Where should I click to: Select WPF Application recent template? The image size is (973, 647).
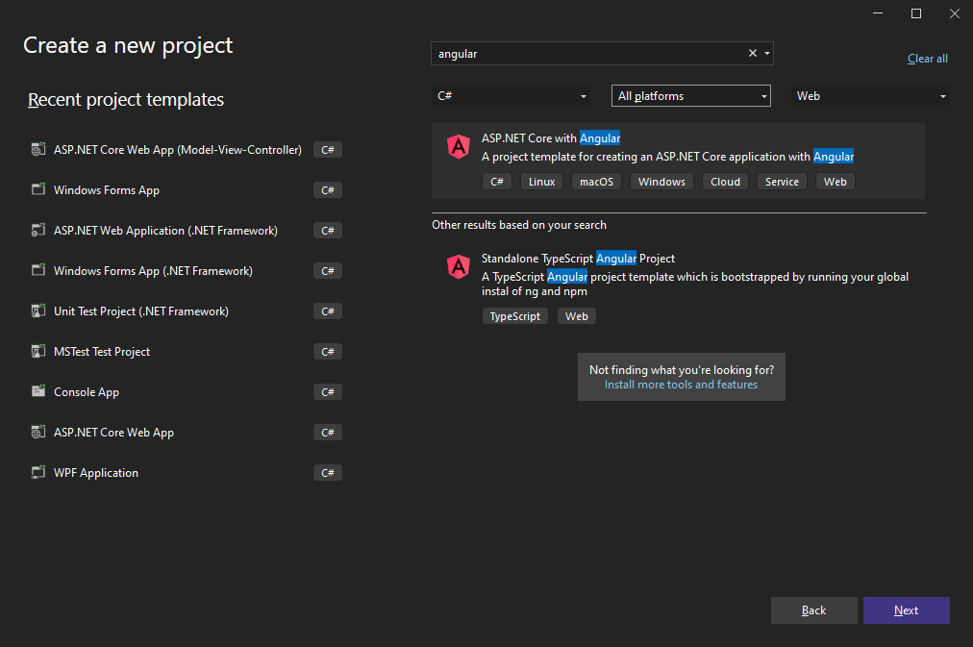click(187, 472)
